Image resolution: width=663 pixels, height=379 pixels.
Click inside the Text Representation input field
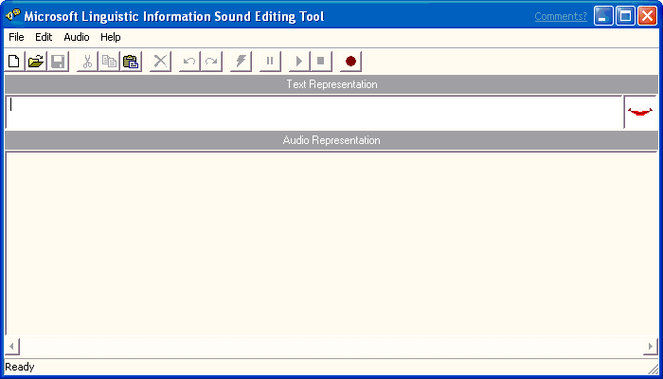pos(314,112)
